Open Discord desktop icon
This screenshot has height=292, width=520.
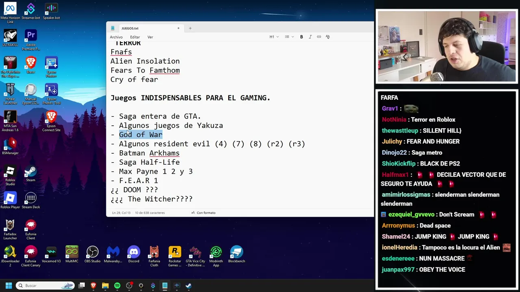[x=134, y=254]
